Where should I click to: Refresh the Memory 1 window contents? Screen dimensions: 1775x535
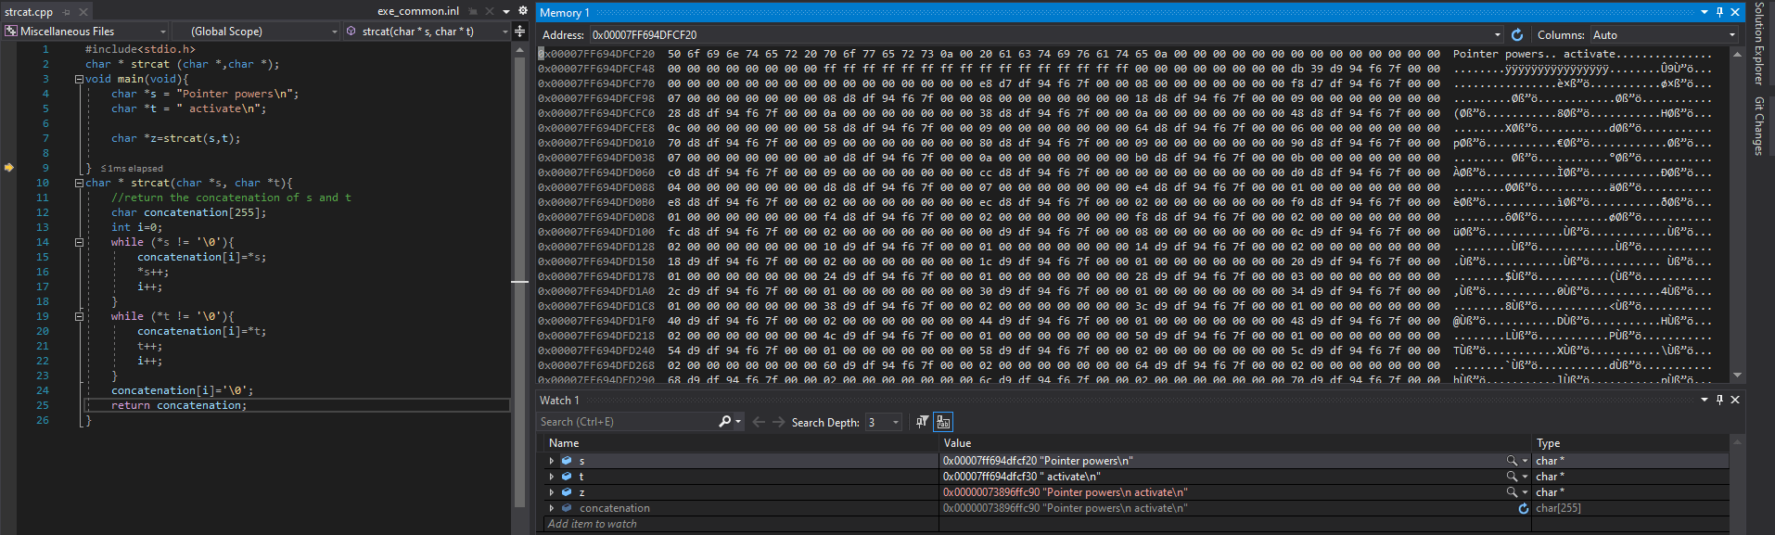[x=1517, y=35]
